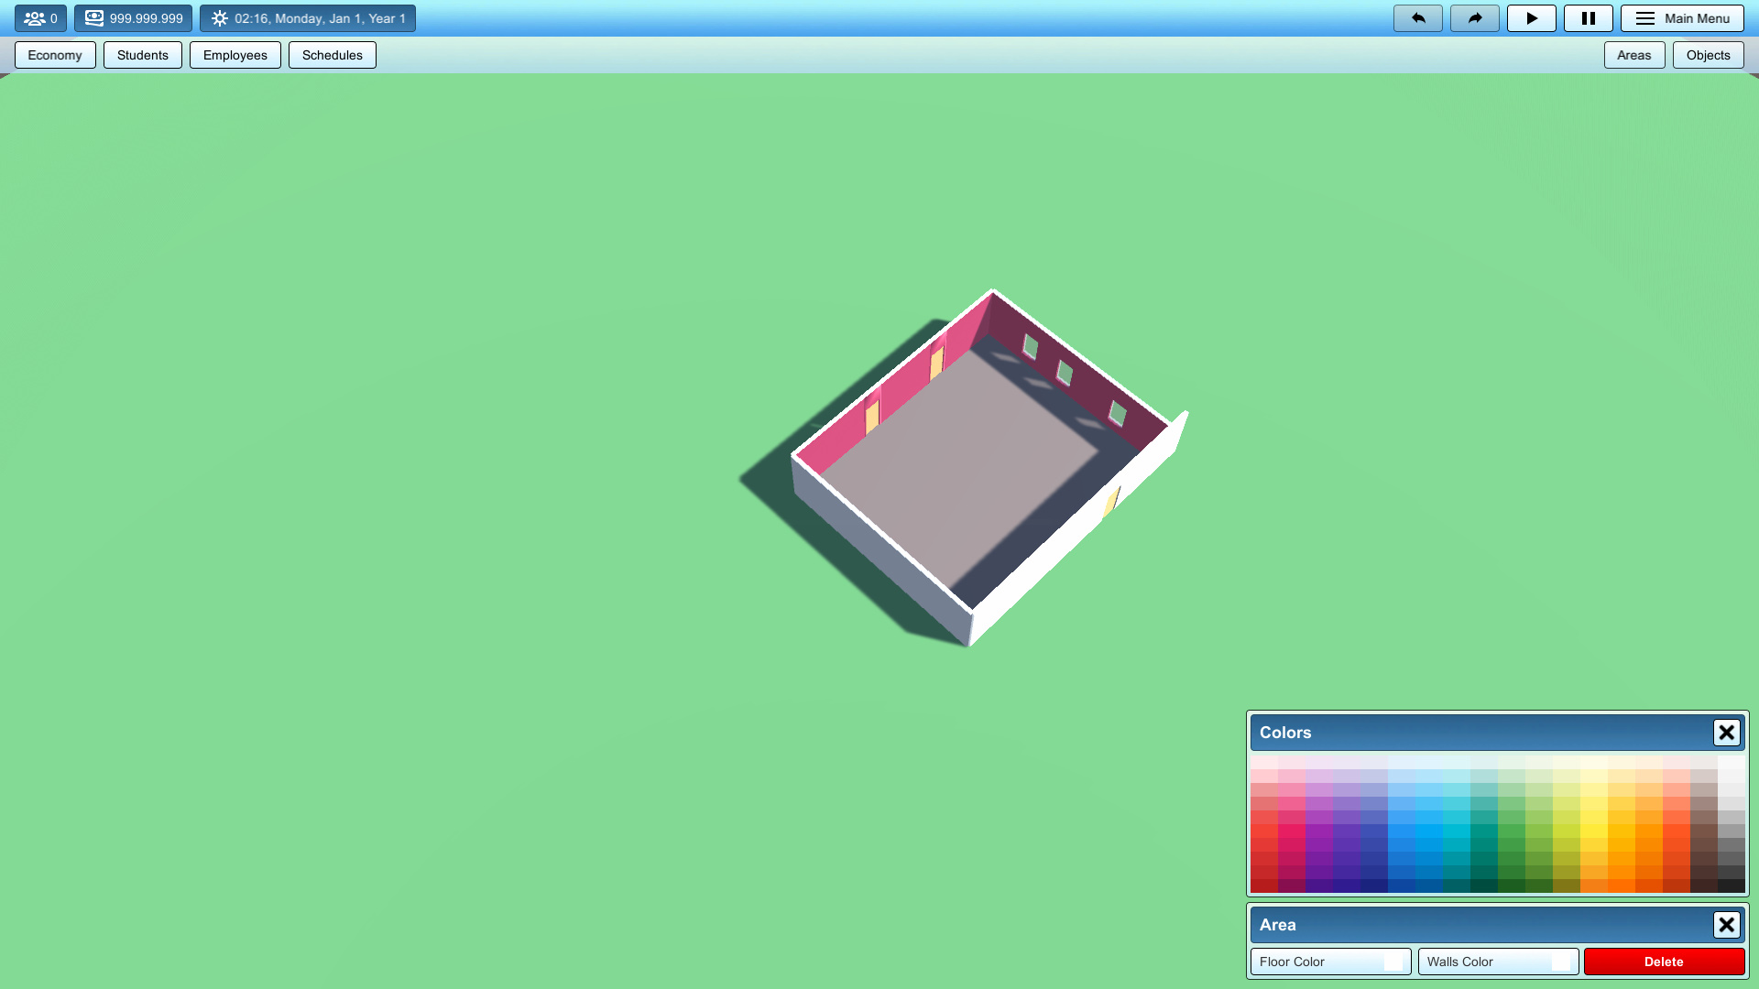Click the money balance cash icon
The image size is (1759, 989).
pyautogui.click(x=95, y=16)
